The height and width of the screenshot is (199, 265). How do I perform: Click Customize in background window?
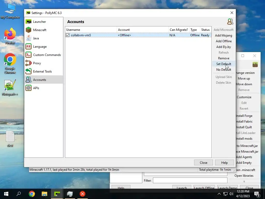(244, 97)
